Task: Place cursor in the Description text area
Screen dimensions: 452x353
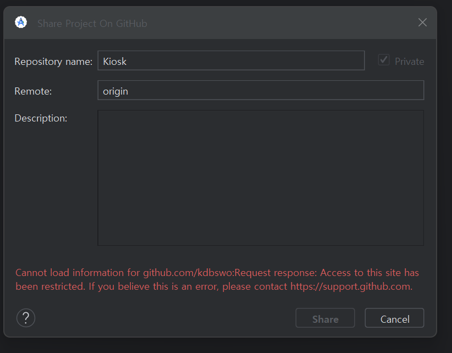Action: [x=261, y=178]
